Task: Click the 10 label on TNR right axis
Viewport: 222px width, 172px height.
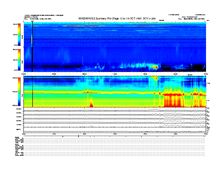Action: click(208, 100)
